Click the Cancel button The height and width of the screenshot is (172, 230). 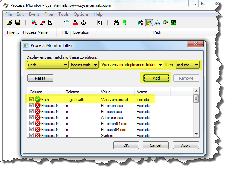pyautogui.click(x=156, y=145)
